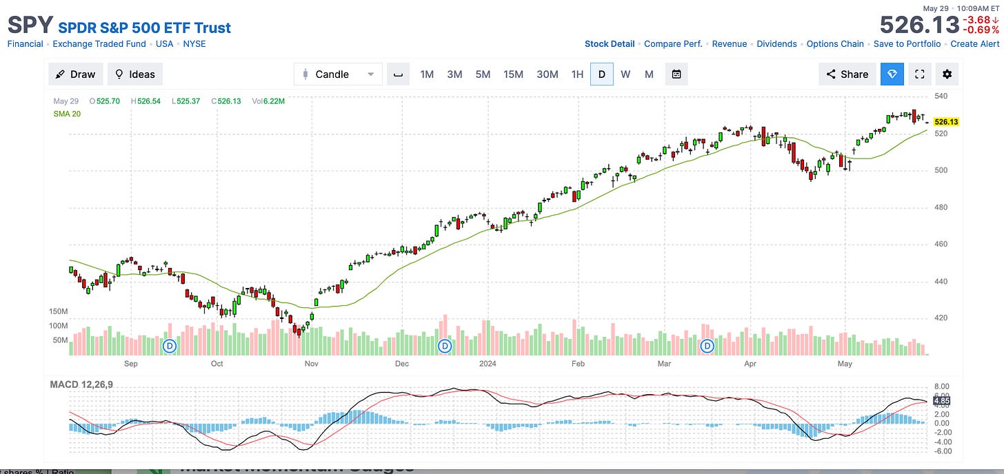Select the 3M interval
This screenshot has height=474, width=1004.
[454, 74]
